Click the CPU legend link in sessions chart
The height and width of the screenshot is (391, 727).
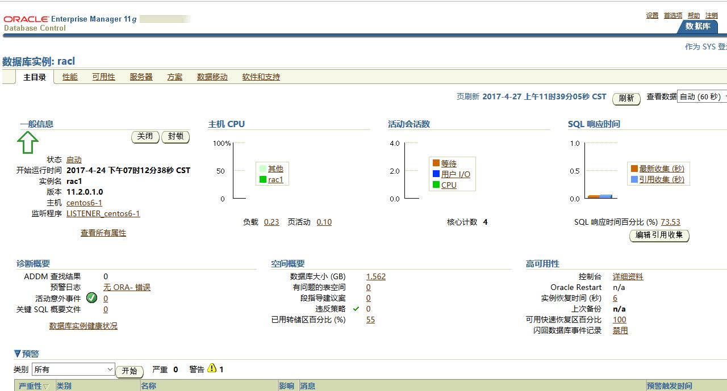(449, 185)
